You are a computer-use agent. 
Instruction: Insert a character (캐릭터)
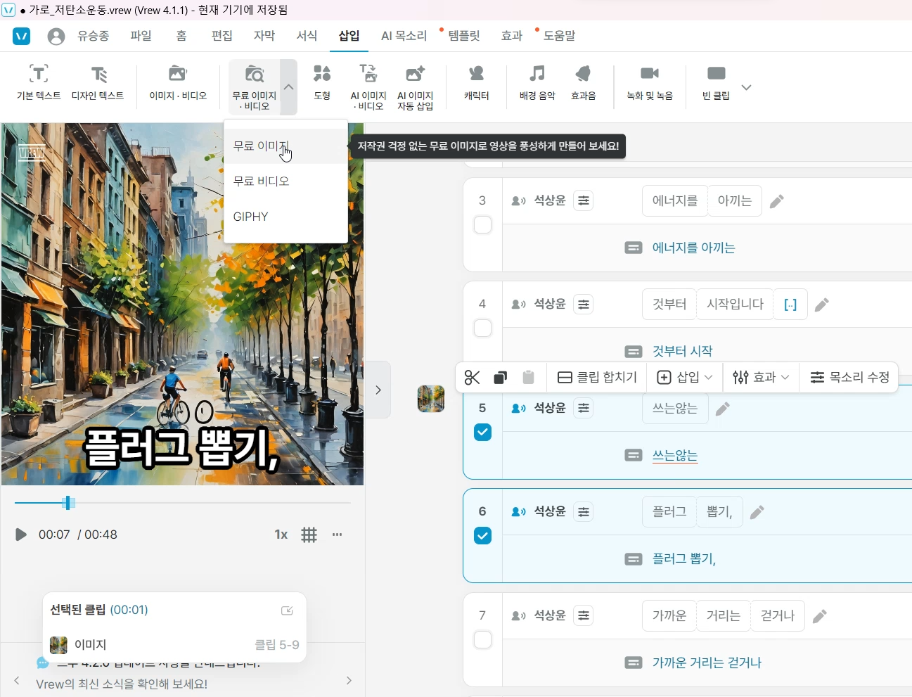tap(477, 82)
